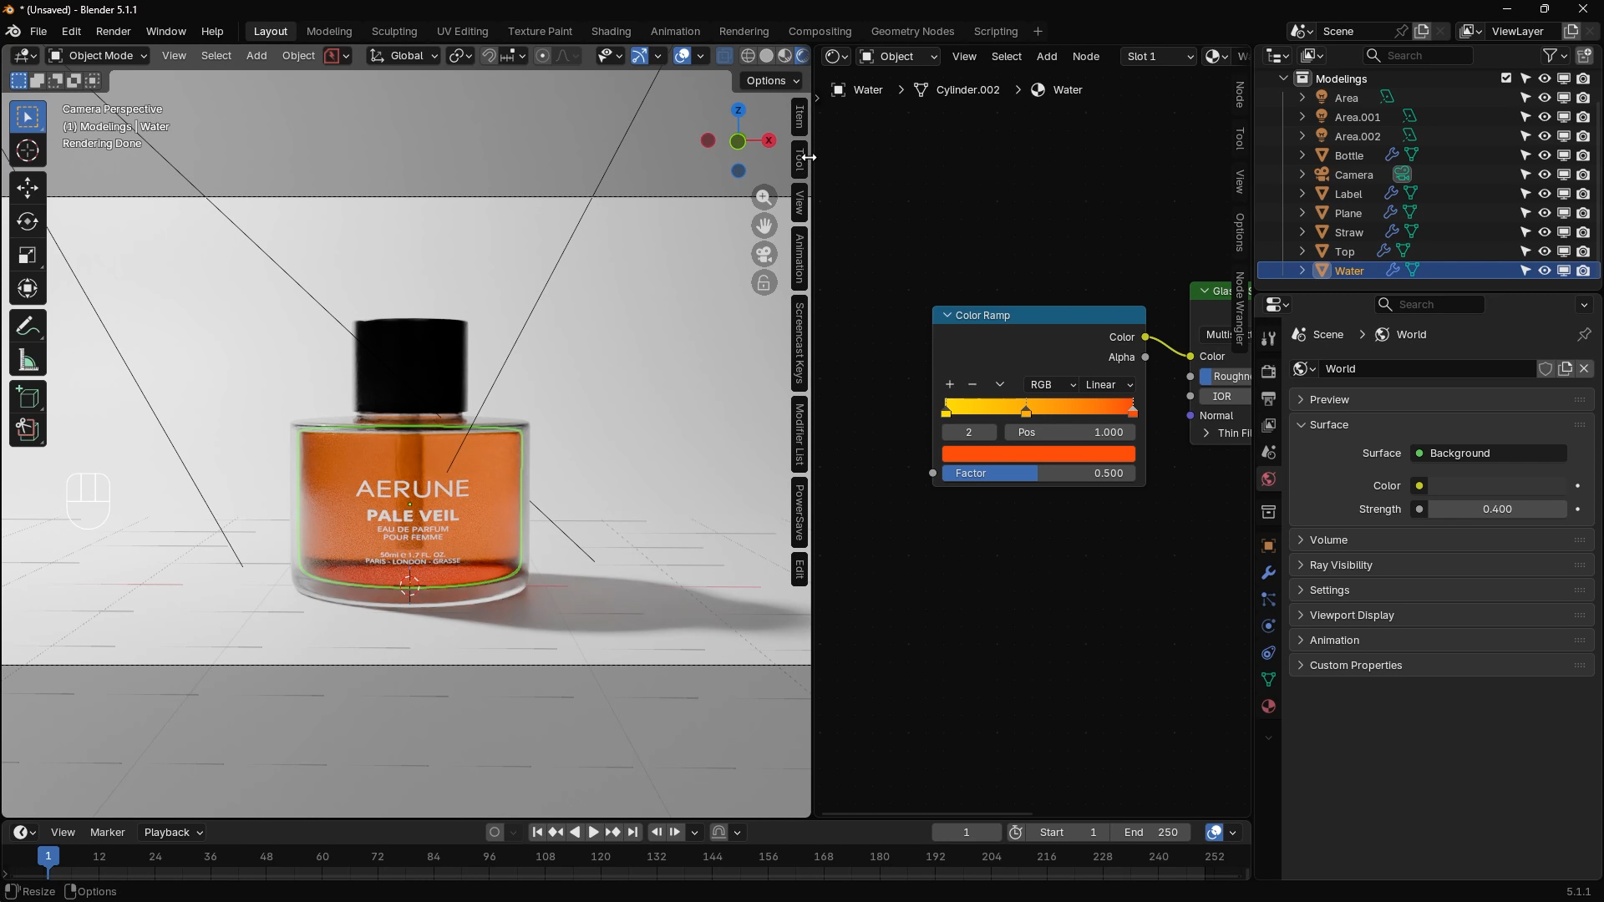Toggle camera view icon in viewport
This screenshot has height=902, width=1604.
(764, 255)
